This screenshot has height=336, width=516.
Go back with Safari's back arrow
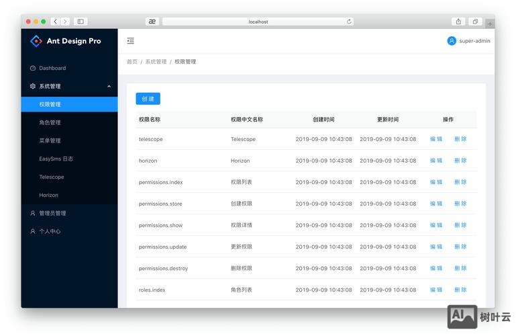[x=55, y=22]
